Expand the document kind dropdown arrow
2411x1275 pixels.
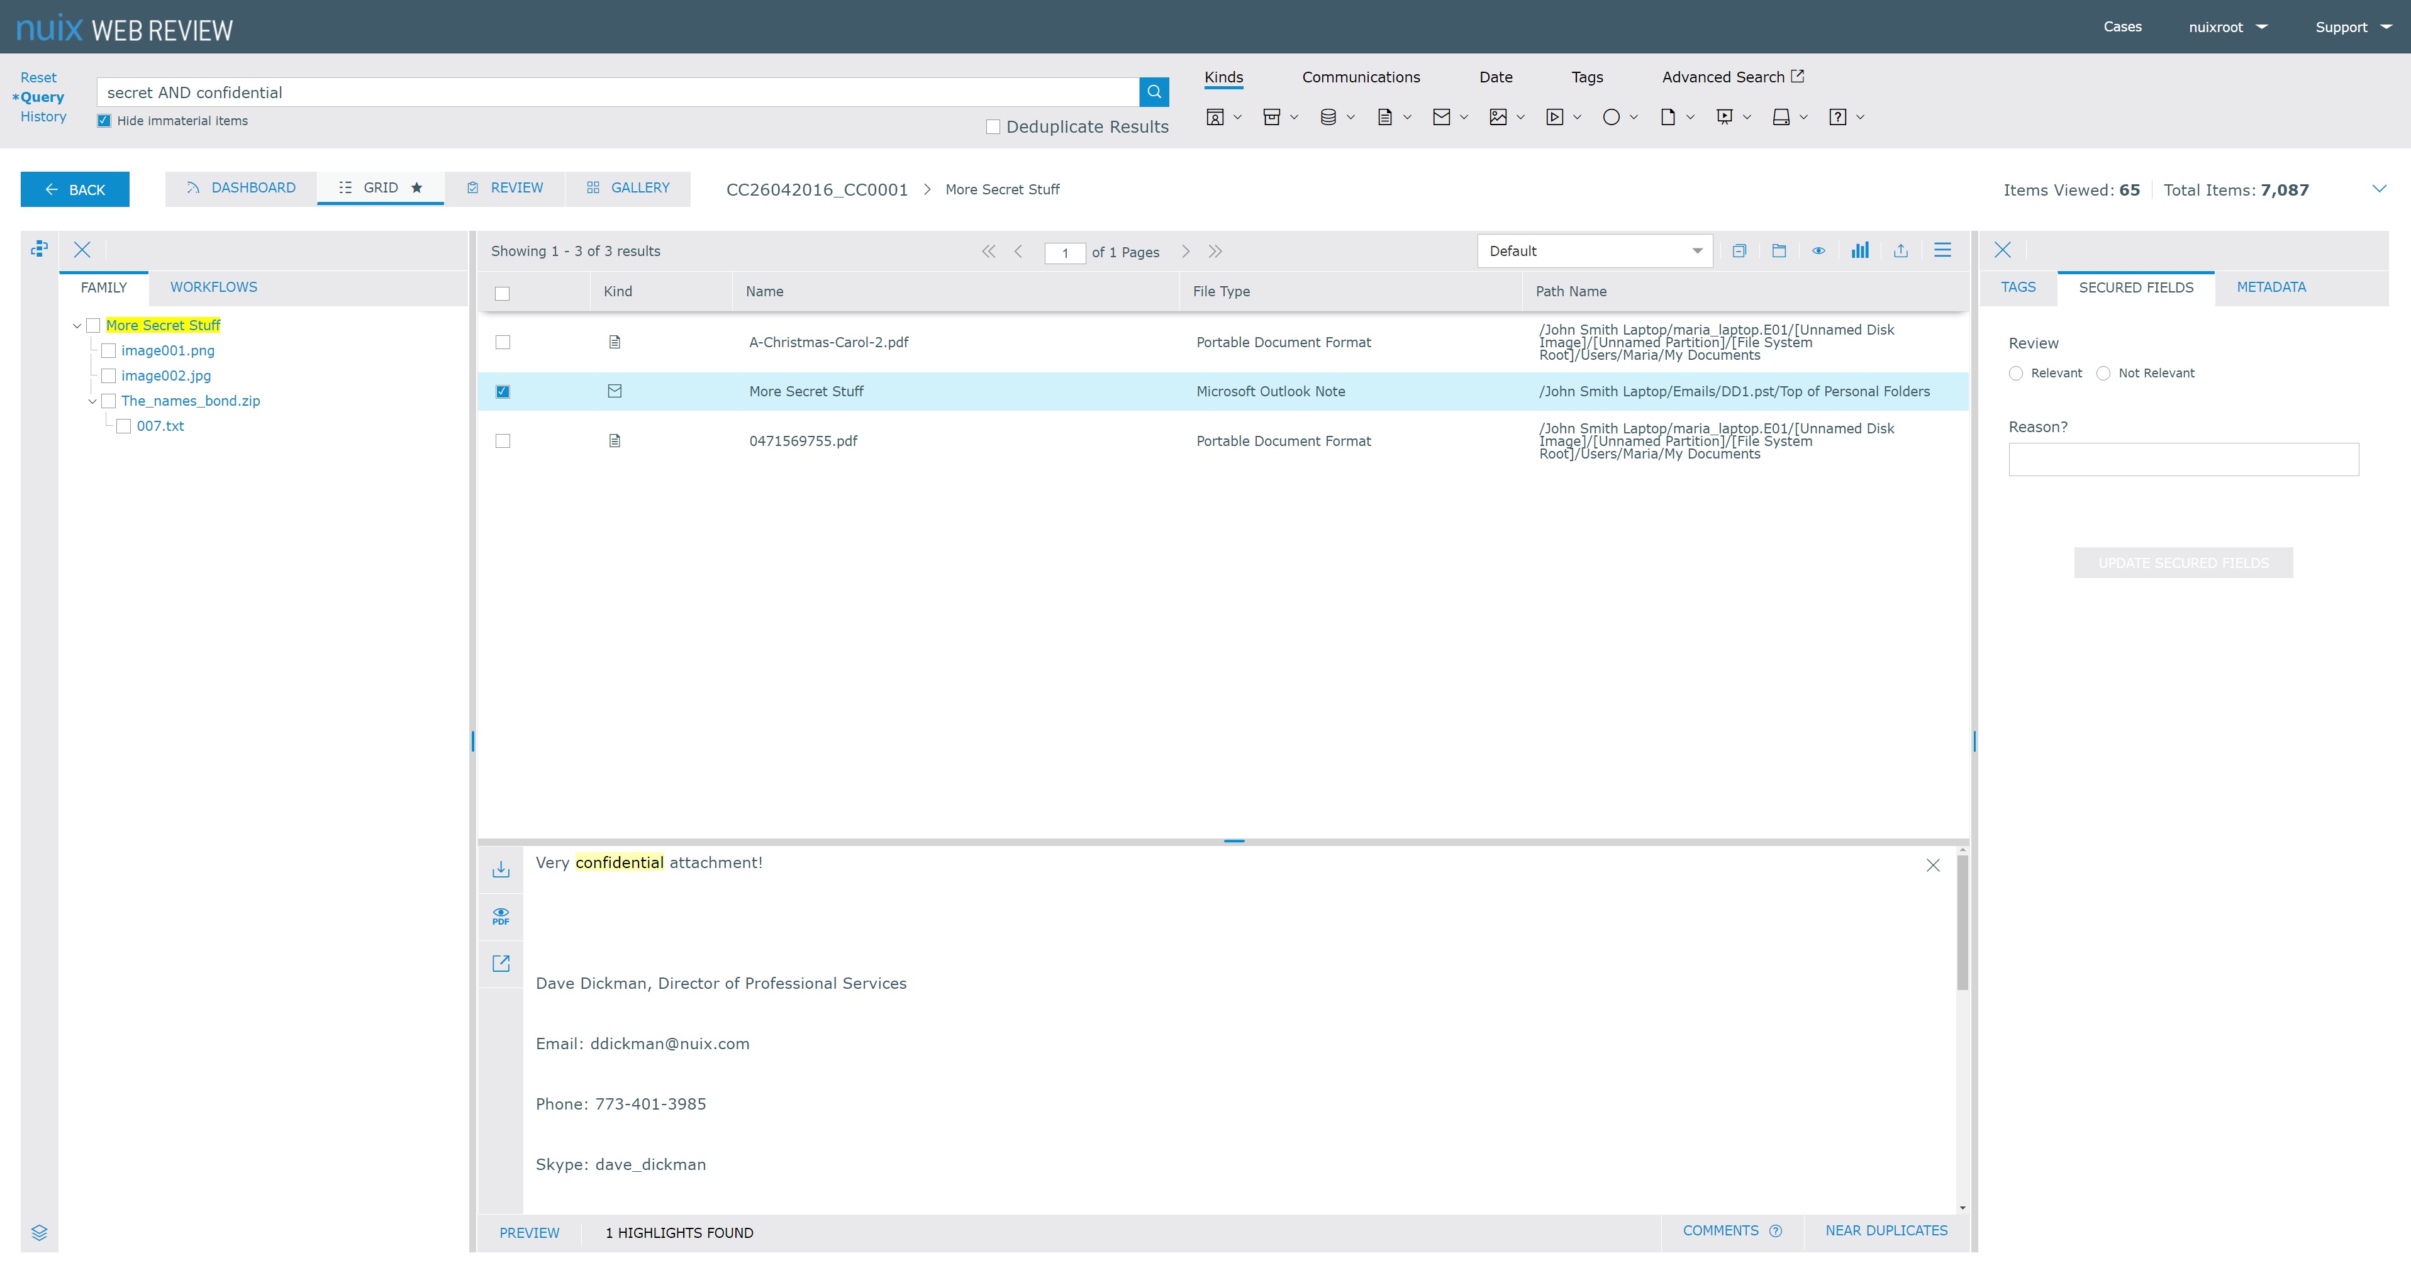click(x=1406, y=117)
